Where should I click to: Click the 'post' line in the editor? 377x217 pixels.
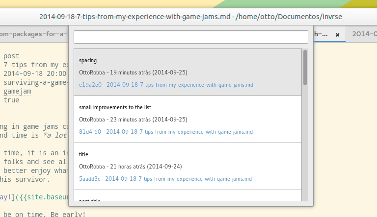point(11,56)
